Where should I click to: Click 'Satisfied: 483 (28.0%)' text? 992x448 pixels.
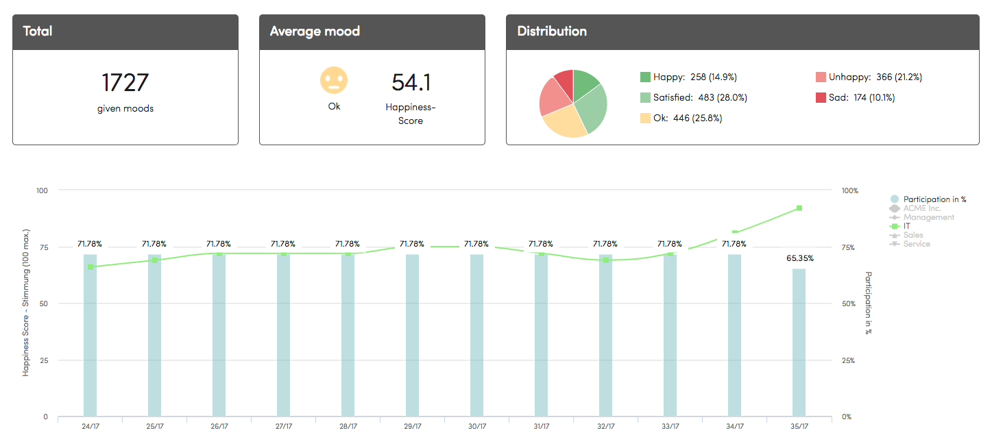pos(700,97)
